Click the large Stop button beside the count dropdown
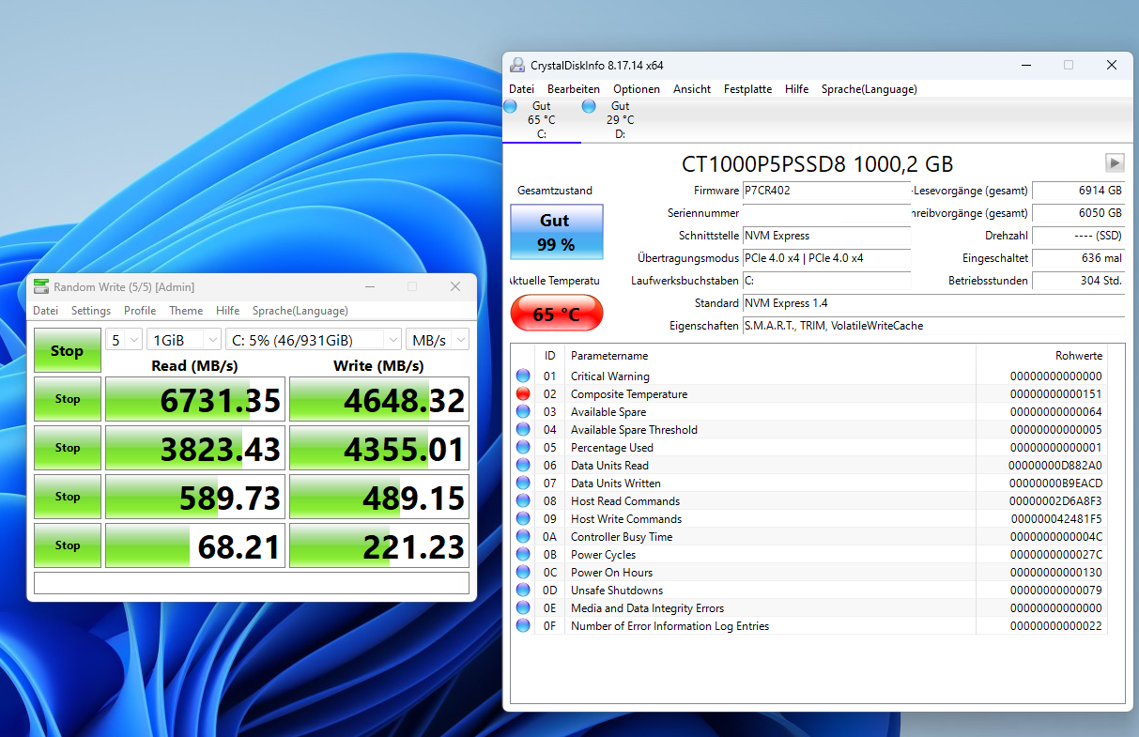Viewport: 1139px width, 737px height. click(67, 351)
